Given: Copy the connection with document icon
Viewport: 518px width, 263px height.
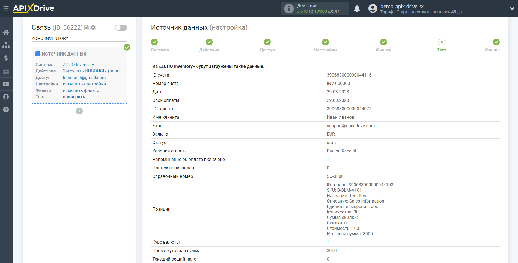Looking at the screenshot, I should (87, 28).
